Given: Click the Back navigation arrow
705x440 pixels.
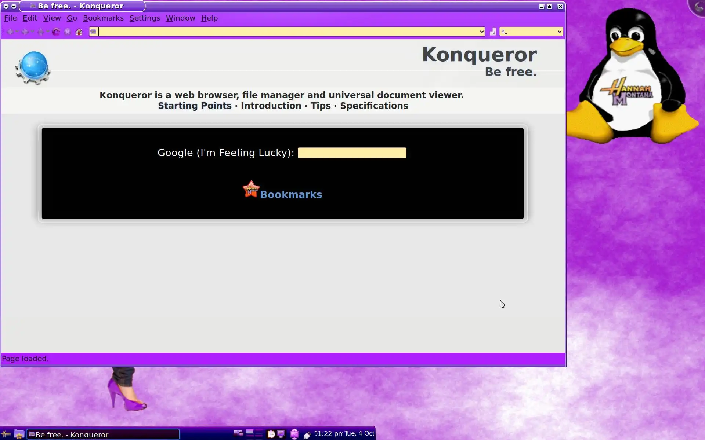Looking at the screenshot, I should click(x=10, y=32).
